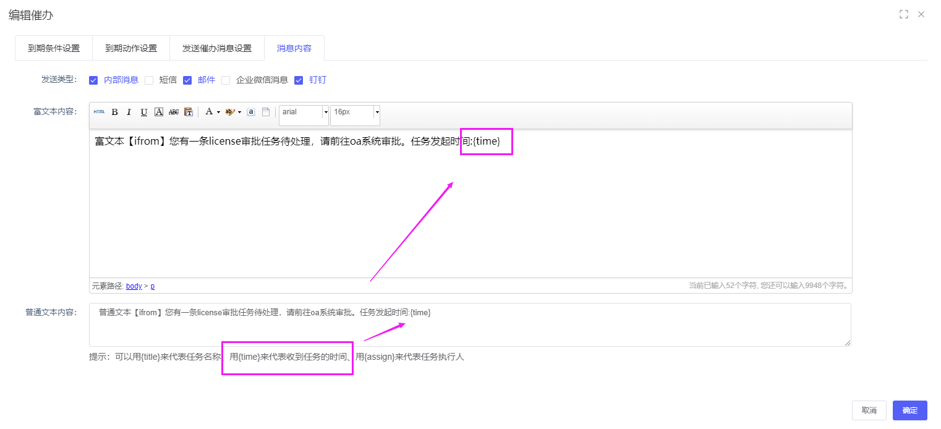941x429 pixels.
Task: Click the 确定 button
Action: pyautogui.click(x=909, y=410)
